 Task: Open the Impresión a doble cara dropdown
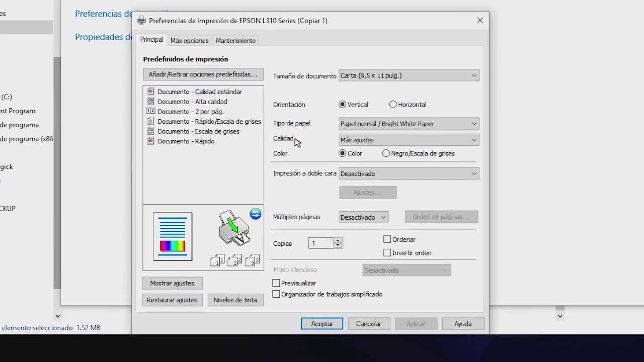[409, 173]
